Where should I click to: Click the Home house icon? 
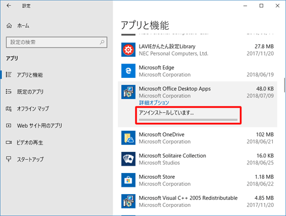(9, 26)
